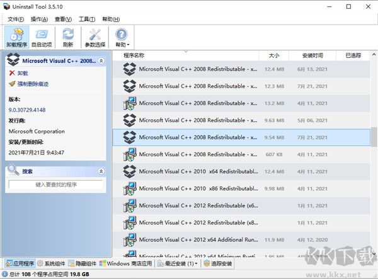The height and width of the screenshot is (279, 378).
Task: Sort list by 大小 column header
Action: (x=273, y=55)
